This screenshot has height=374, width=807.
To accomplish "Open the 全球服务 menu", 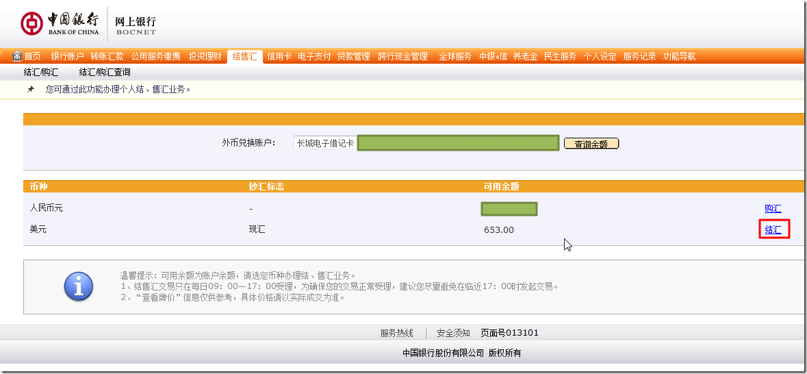I will (x=455, y=57).
